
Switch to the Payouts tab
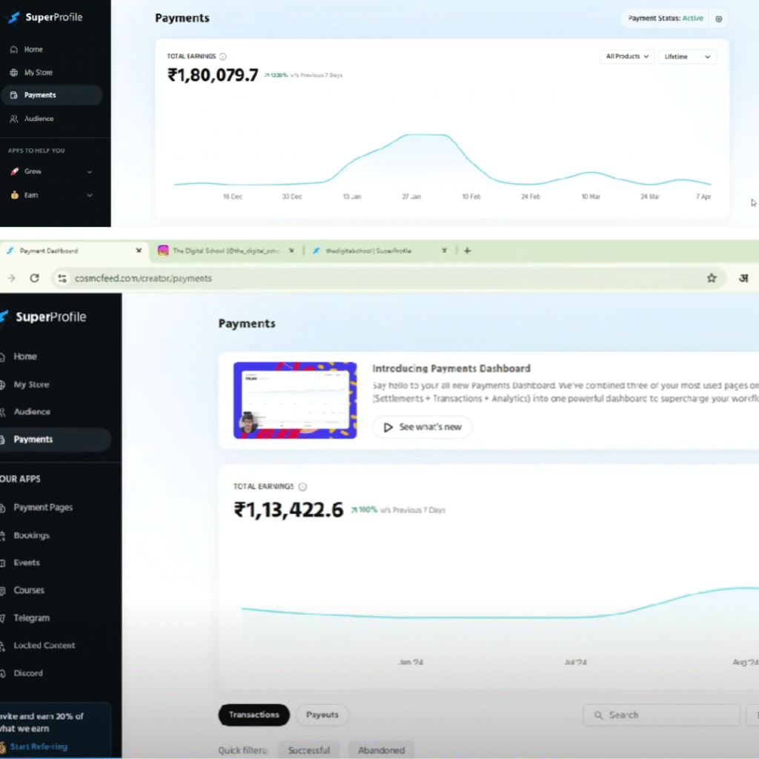(322, 715)
